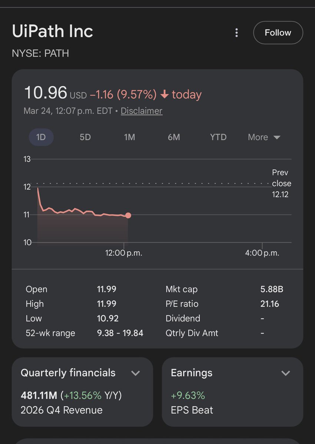This screenshot has height=444, width=315.
Task: Click the 10.96 price value
Action: tap(46, 92)
